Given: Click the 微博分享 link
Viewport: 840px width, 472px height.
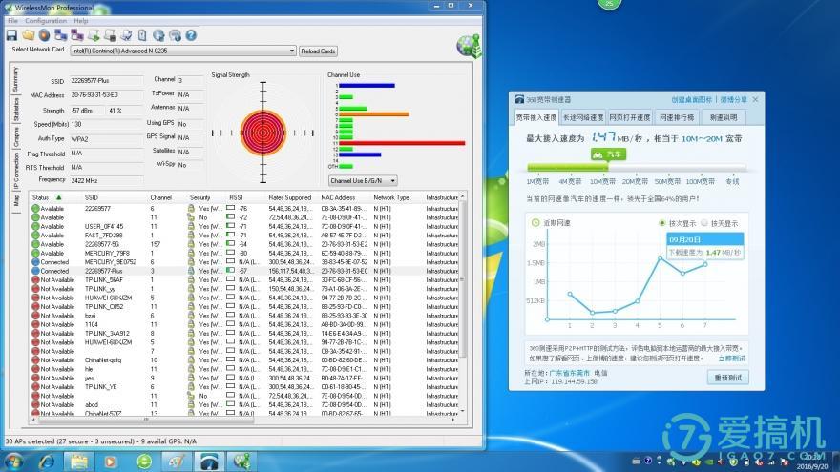Looking at the screenshot, I should (733, 99).
